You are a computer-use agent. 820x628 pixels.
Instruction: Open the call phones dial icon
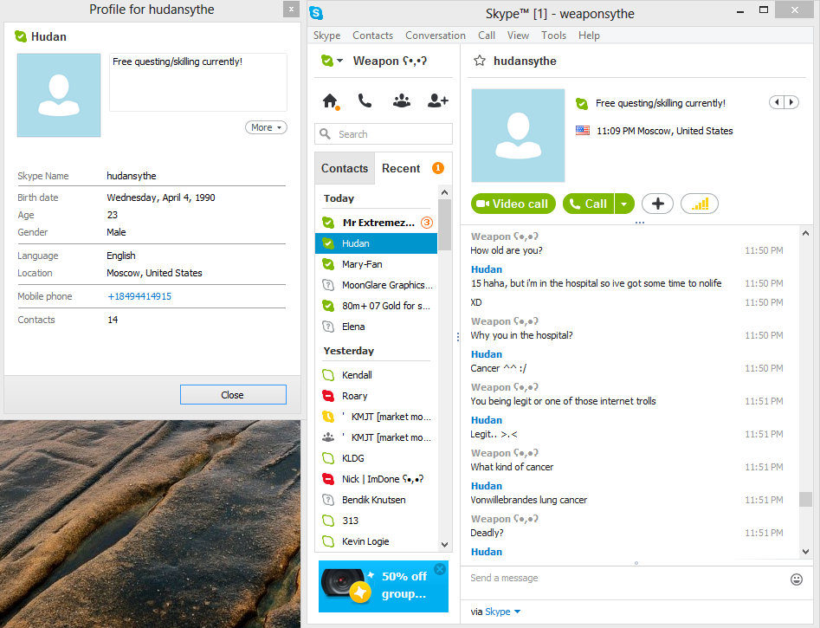pyautogui.click(x=365, y=100)
